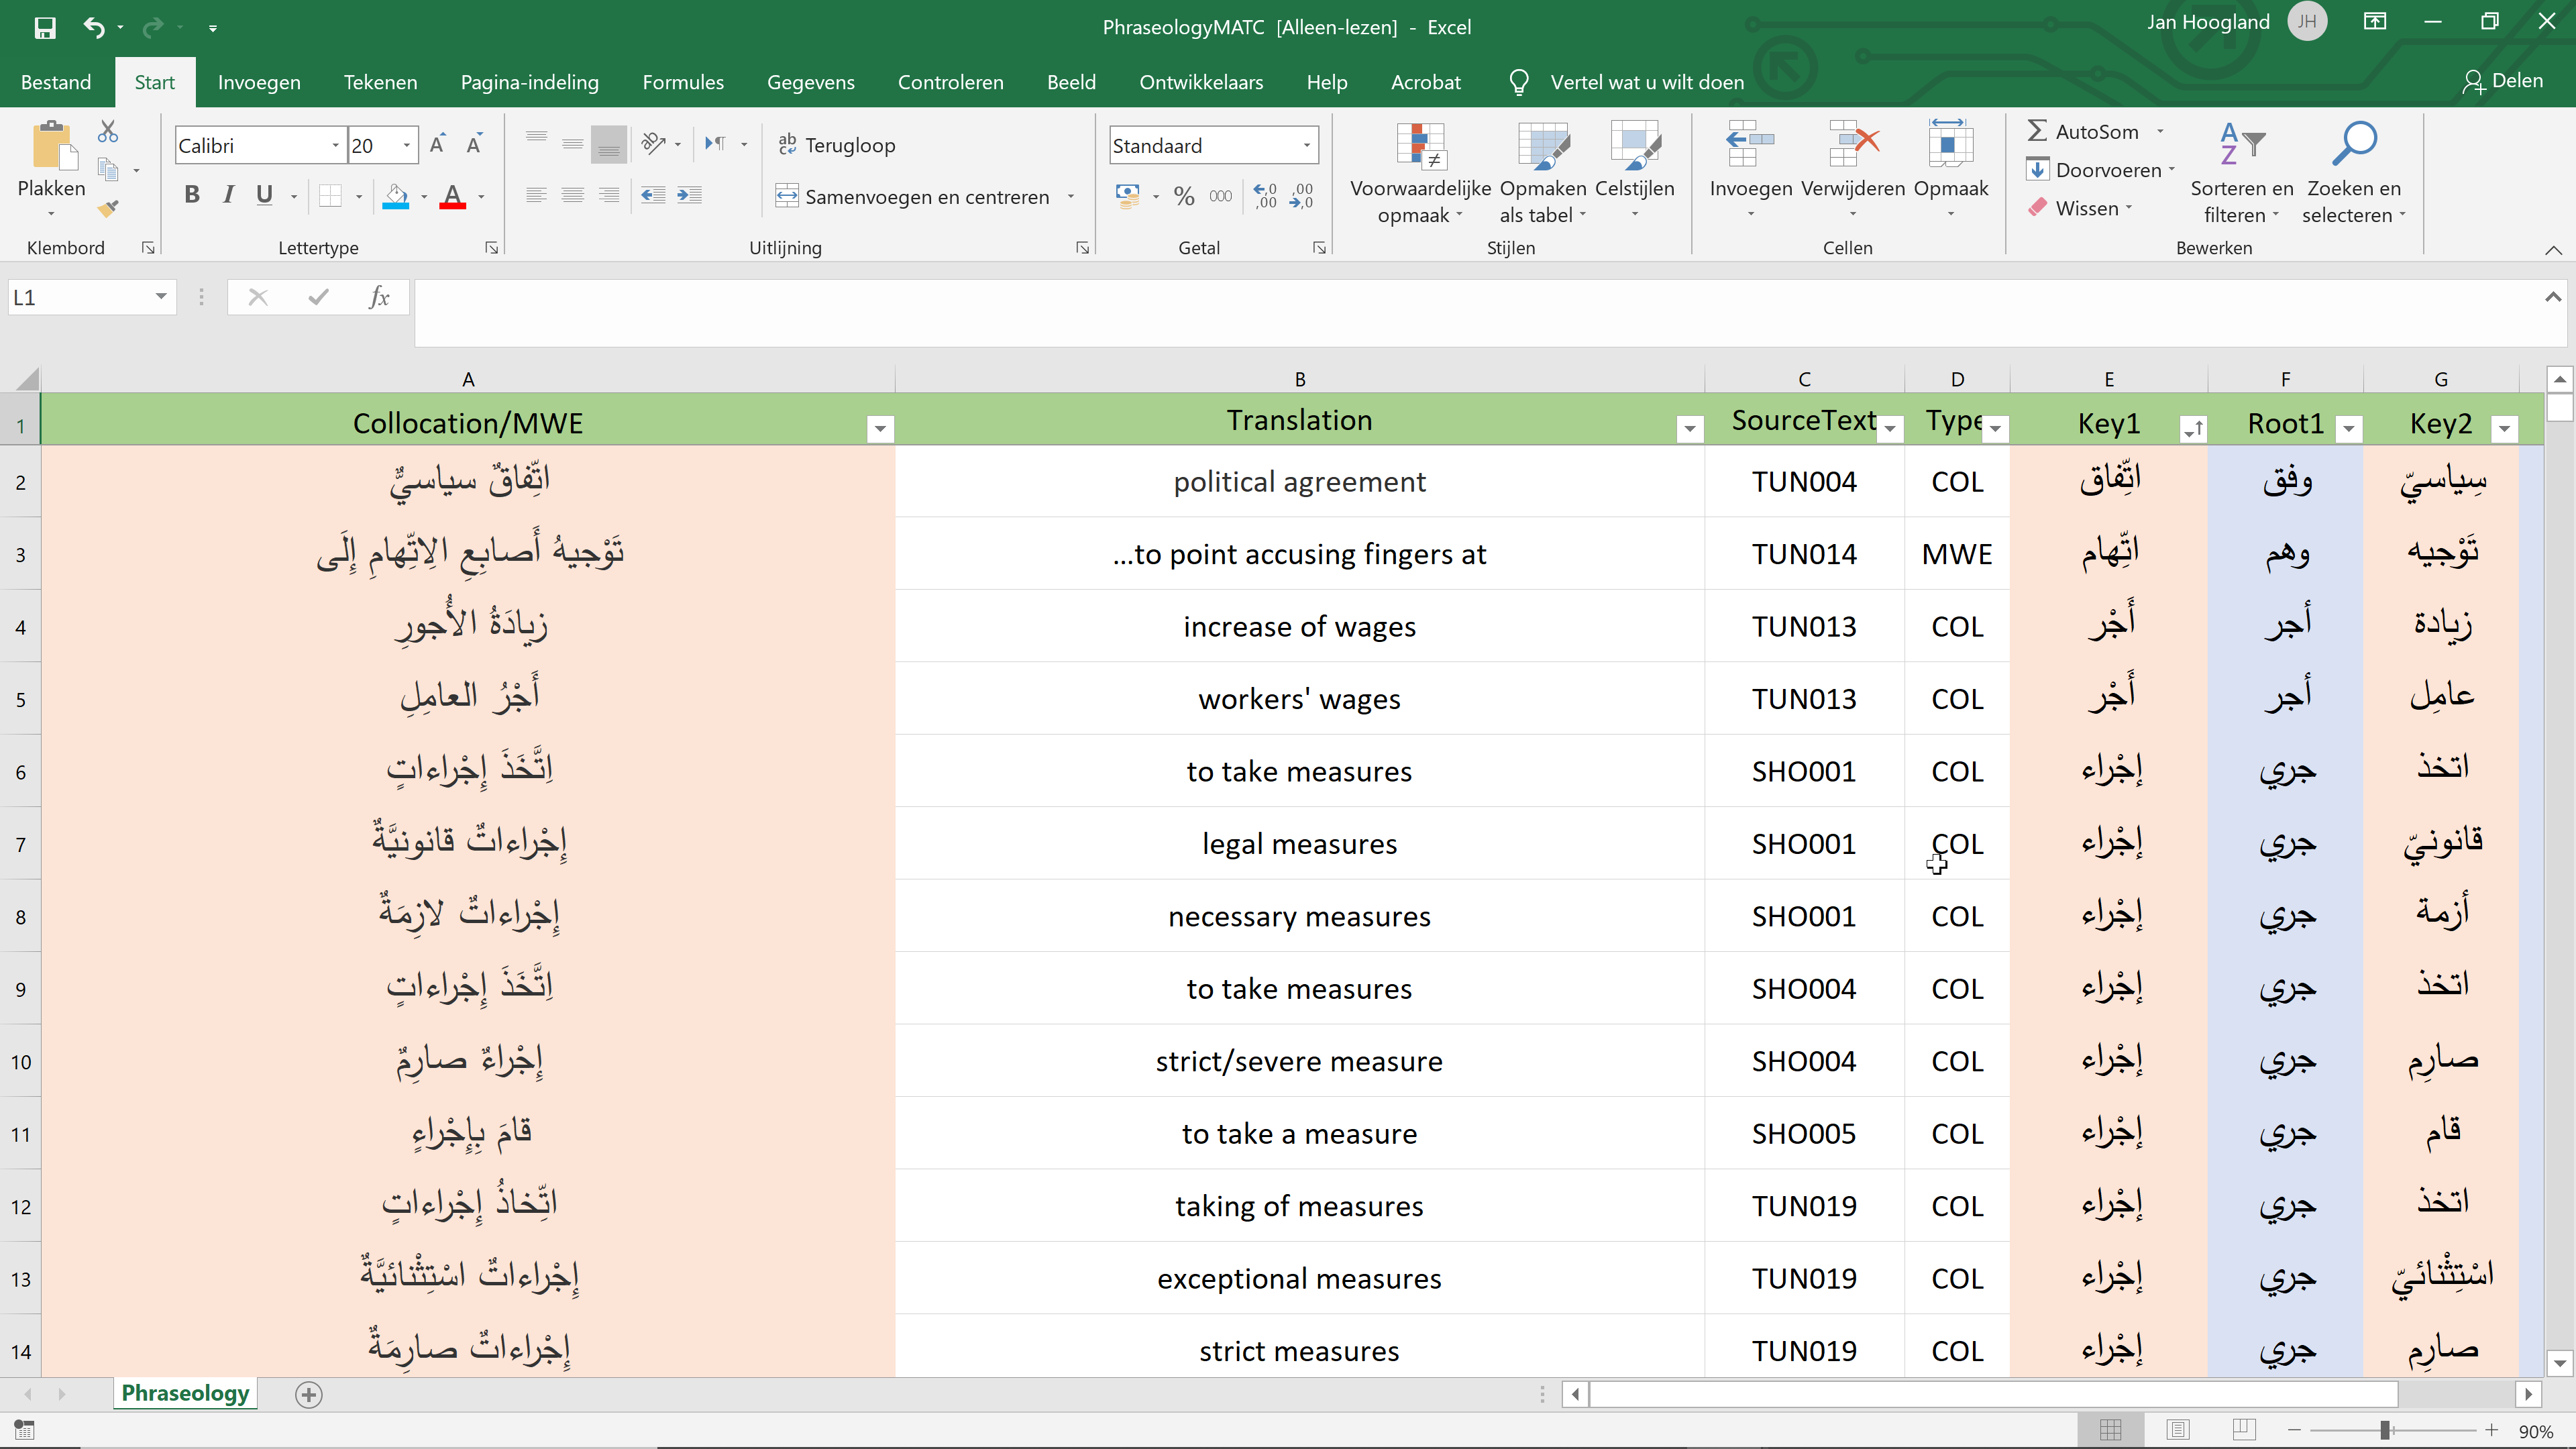2576x1449 pixels.
Task: Click the insert function fx icon
Action: 379,297
